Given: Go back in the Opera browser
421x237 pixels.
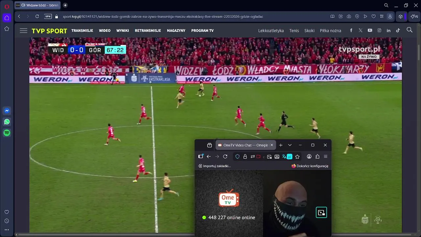Looking at the screenshot, I should 19,16.
